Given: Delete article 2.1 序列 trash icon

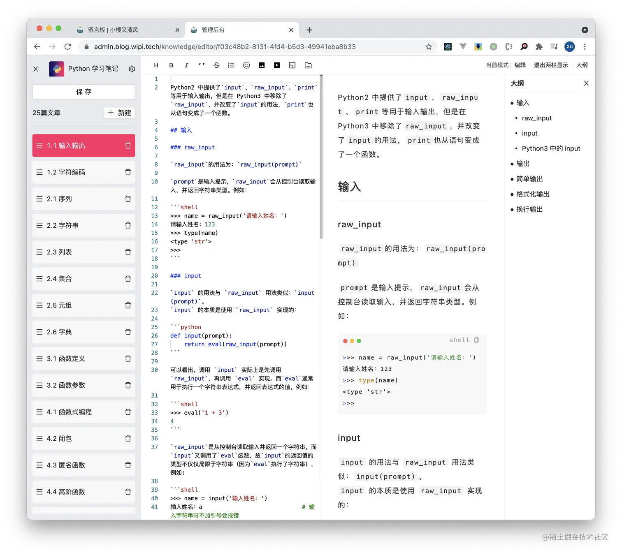Looking at the screenshot, I should 128,199.
